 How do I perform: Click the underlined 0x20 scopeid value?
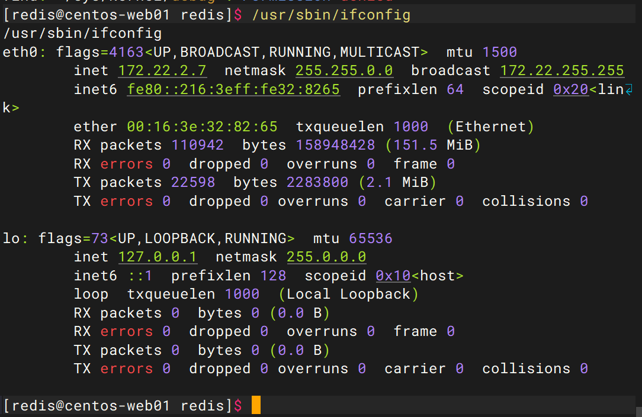click(x=566, y=89)
